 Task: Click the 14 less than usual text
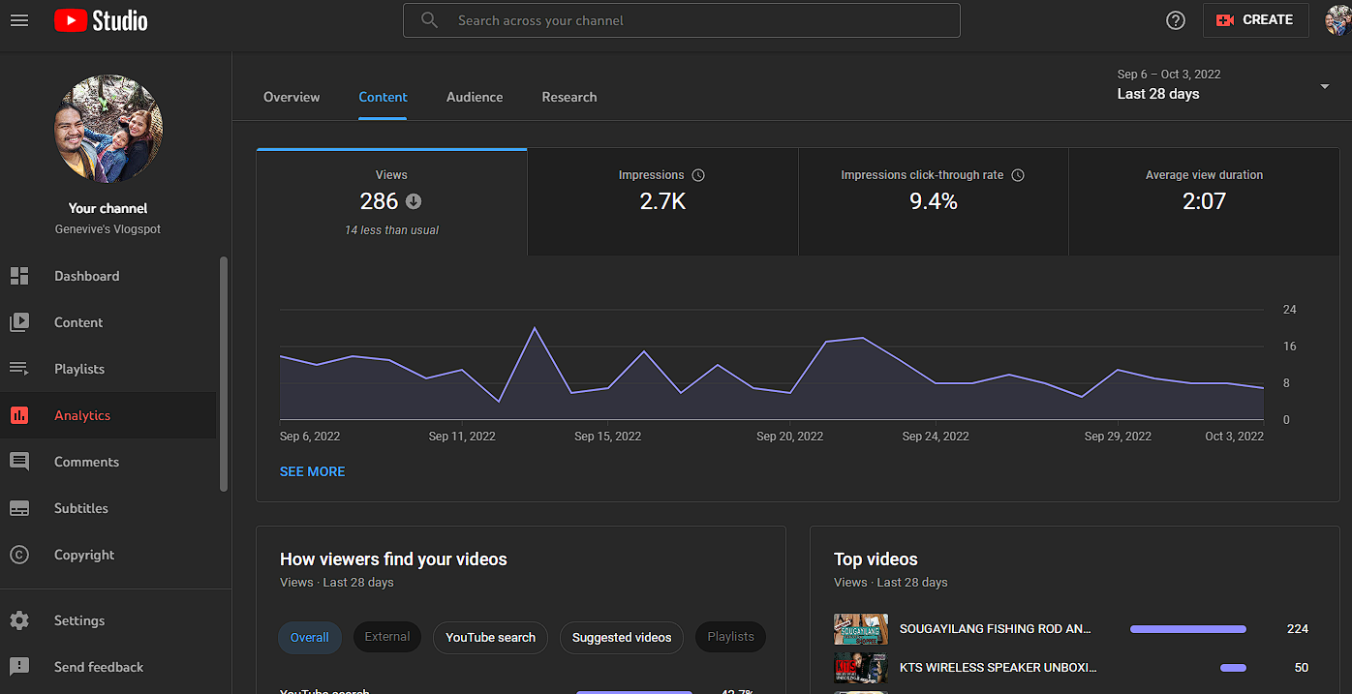click(x=391, y=230)
